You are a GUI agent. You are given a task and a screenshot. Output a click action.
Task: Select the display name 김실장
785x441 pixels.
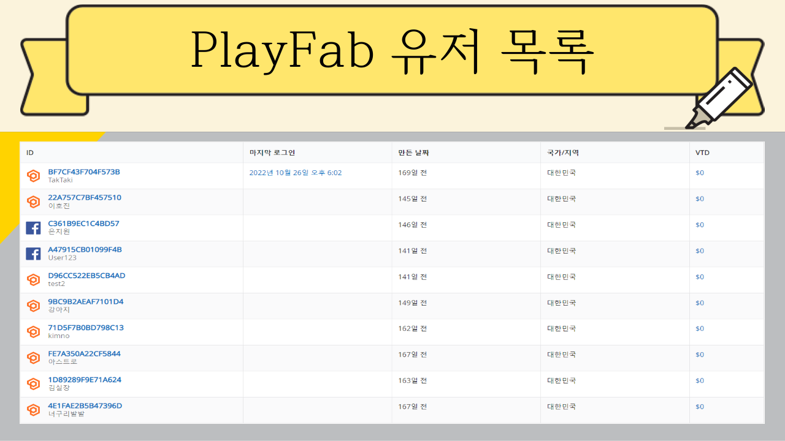click(59, 388)
